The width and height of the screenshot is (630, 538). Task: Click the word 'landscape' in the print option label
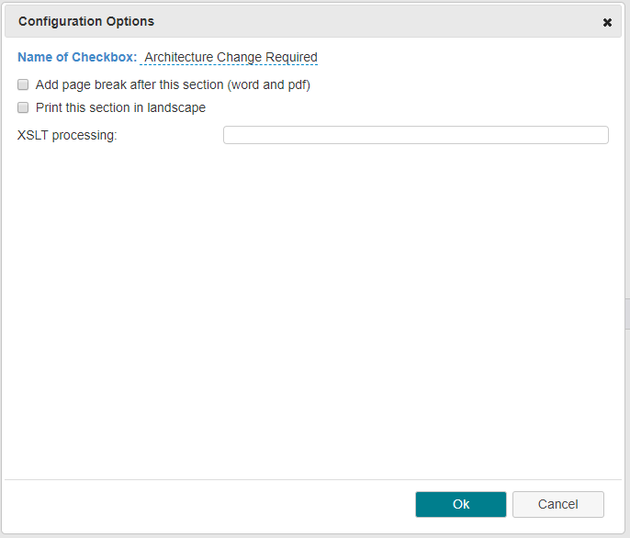coord(176,107)
